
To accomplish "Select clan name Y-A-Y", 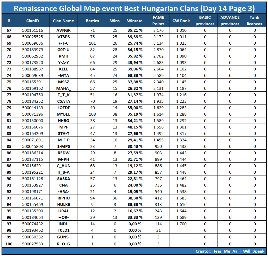I will (63, 63).
